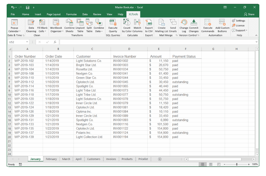
Task: Zoom in with the plus button
Action: [x=249, y=164]
